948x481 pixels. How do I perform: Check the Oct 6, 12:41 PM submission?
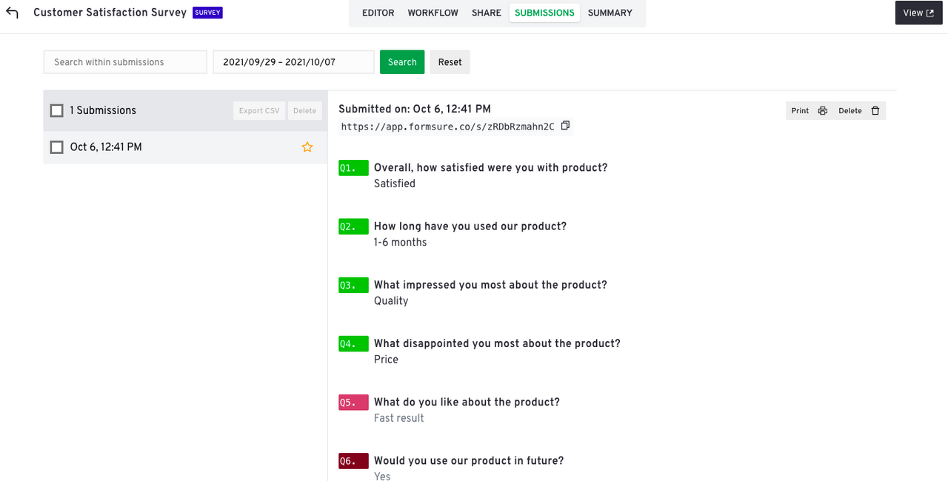(56, 147)
